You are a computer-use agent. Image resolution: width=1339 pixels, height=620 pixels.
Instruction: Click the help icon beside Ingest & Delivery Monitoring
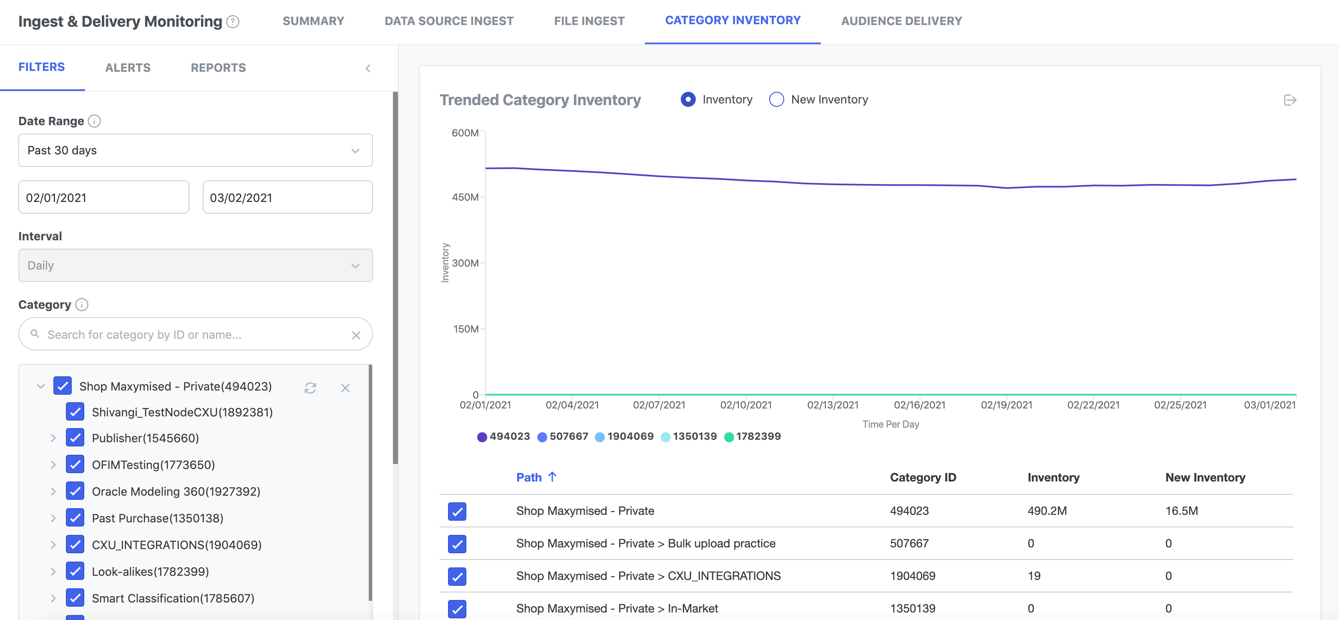(233, 21)
